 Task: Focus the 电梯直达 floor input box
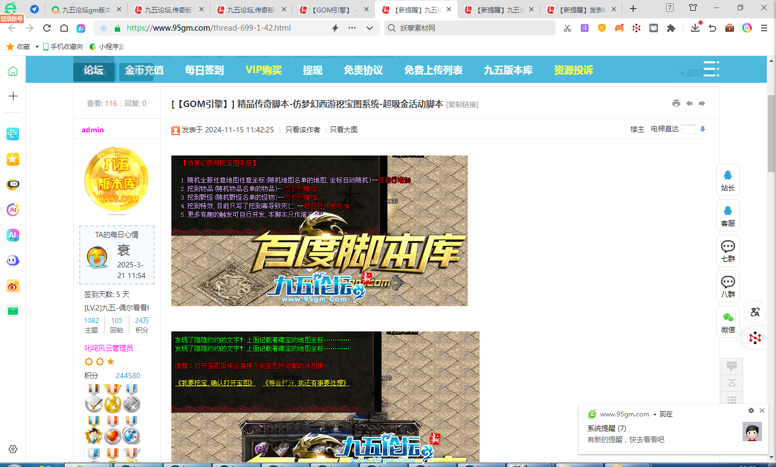click(x=689, y=129)
